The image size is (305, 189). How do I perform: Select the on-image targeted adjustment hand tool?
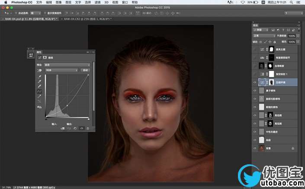(40, 70)
